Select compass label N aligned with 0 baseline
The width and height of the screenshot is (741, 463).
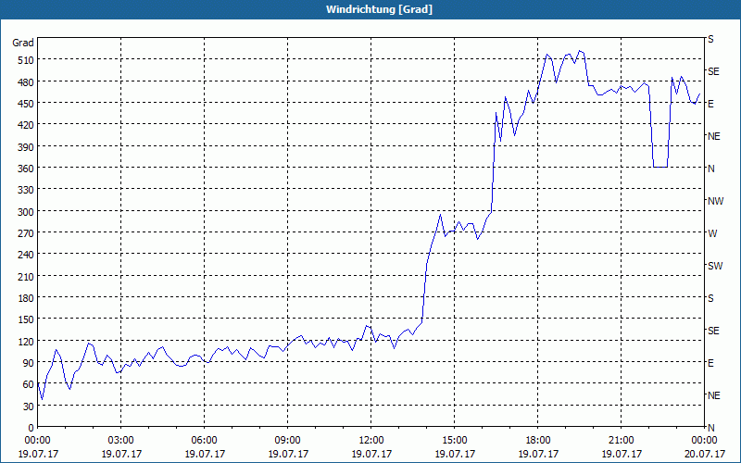coord(710,428)
